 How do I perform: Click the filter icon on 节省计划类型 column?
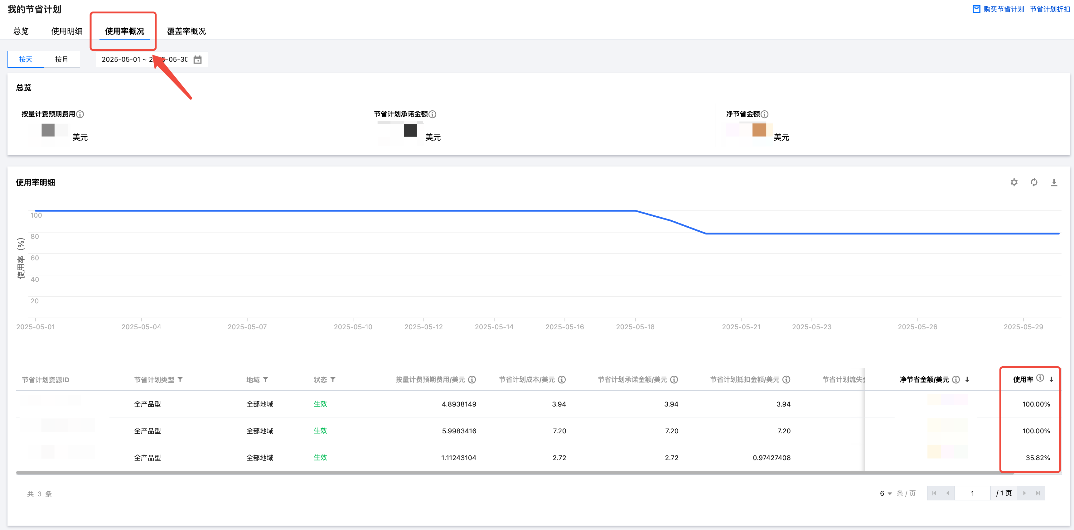180,380
